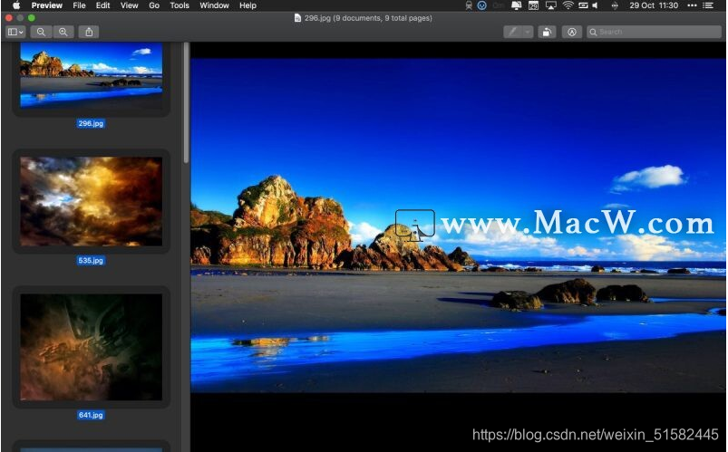Click the 535.jpg file name label
Image resolution: width=728 pixels, height=452 pixels.
click(91, 260)
